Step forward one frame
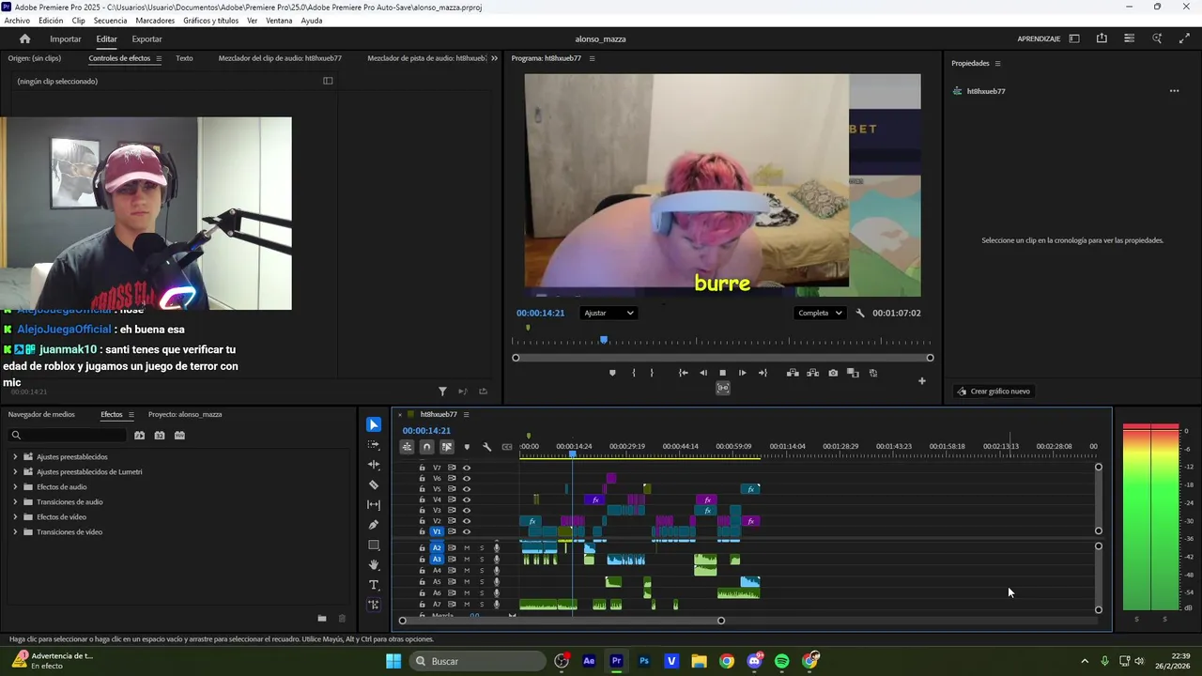 pos(742,373)
